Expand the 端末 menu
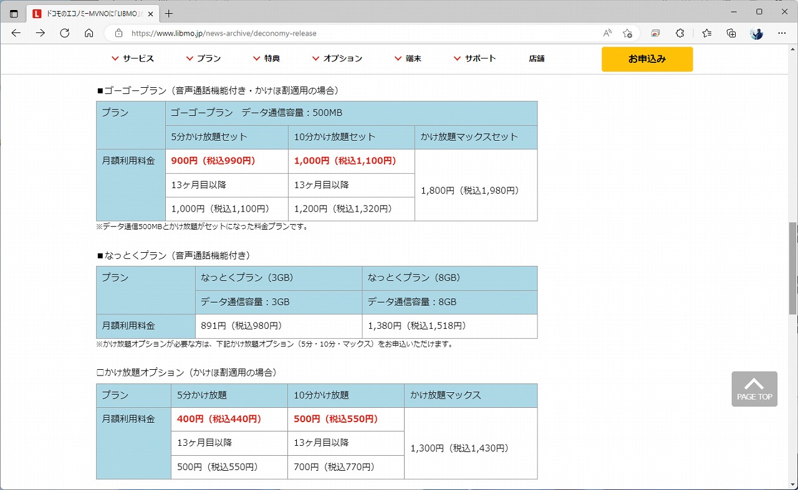Image resolution: width=798 pixels, height=490 pixels. tap(408, 59)
